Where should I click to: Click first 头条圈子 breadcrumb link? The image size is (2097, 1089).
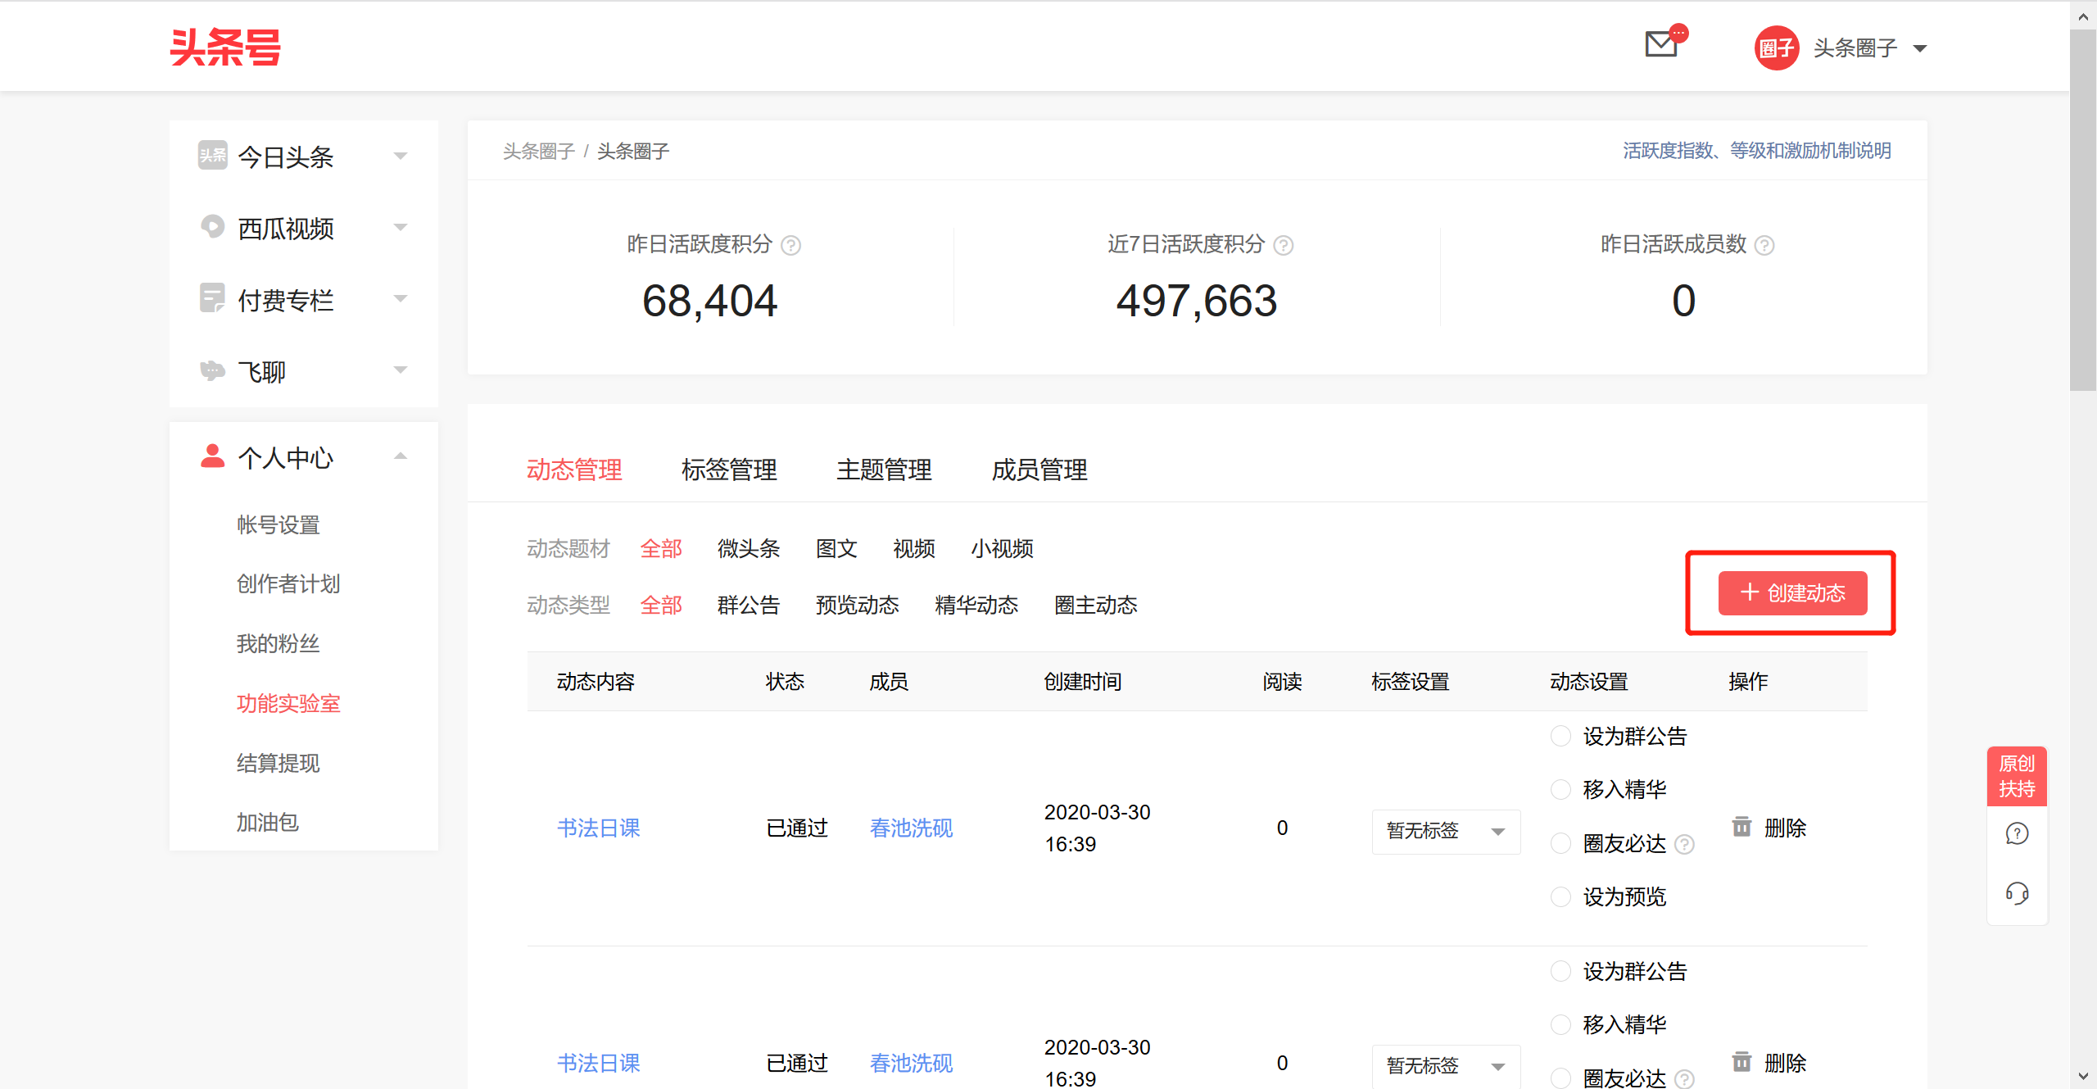click(x=539, y=151)
